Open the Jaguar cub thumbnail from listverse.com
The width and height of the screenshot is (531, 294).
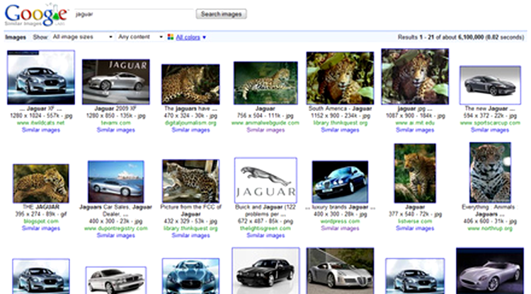[x=415, y=173]
